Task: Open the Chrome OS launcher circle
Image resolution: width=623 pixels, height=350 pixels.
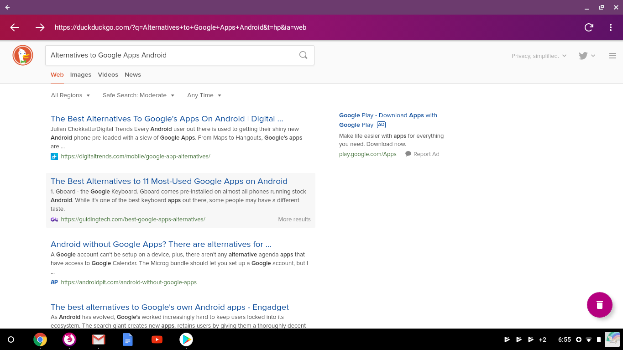Action: [11, 340]
